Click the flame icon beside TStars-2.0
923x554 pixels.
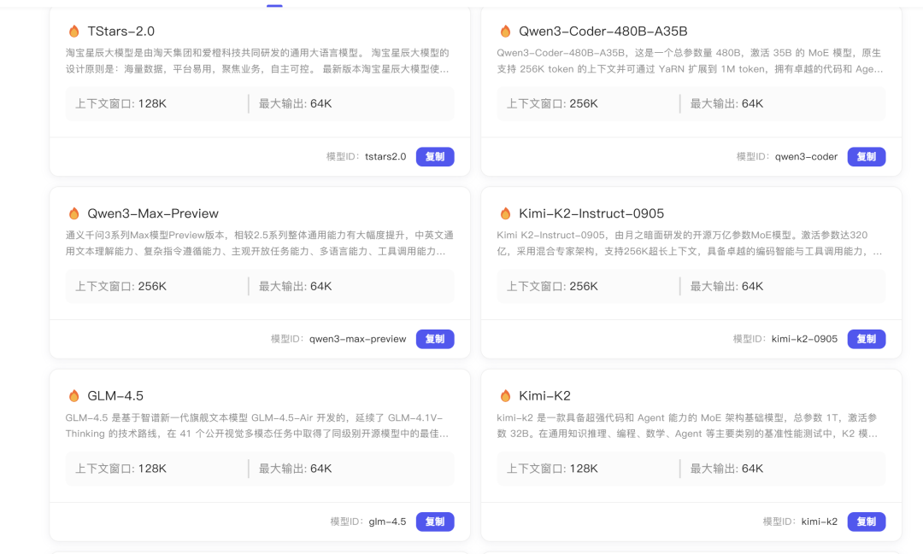pos(74,32)
